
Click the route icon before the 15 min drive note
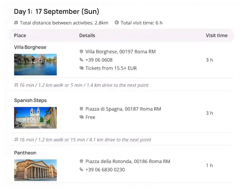click(x=16, y=139)
